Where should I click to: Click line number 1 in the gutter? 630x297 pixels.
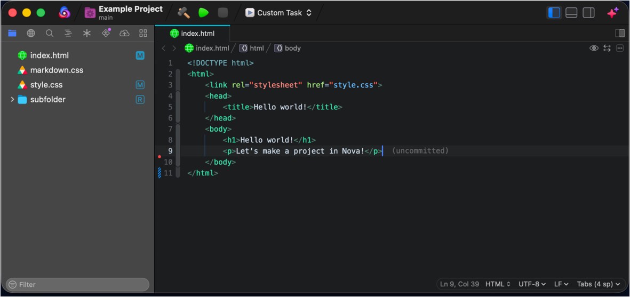point(170,63)
